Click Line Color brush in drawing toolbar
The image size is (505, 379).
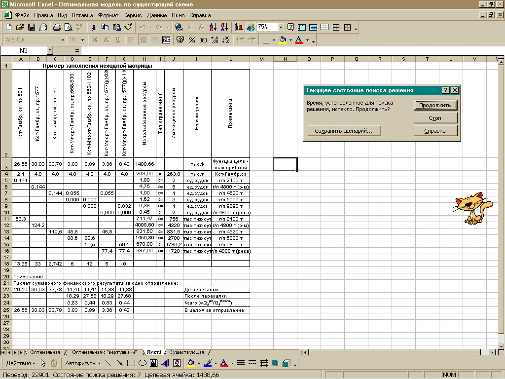[208, 364]
